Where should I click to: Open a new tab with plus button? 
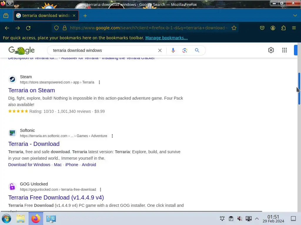pos(85,16)
